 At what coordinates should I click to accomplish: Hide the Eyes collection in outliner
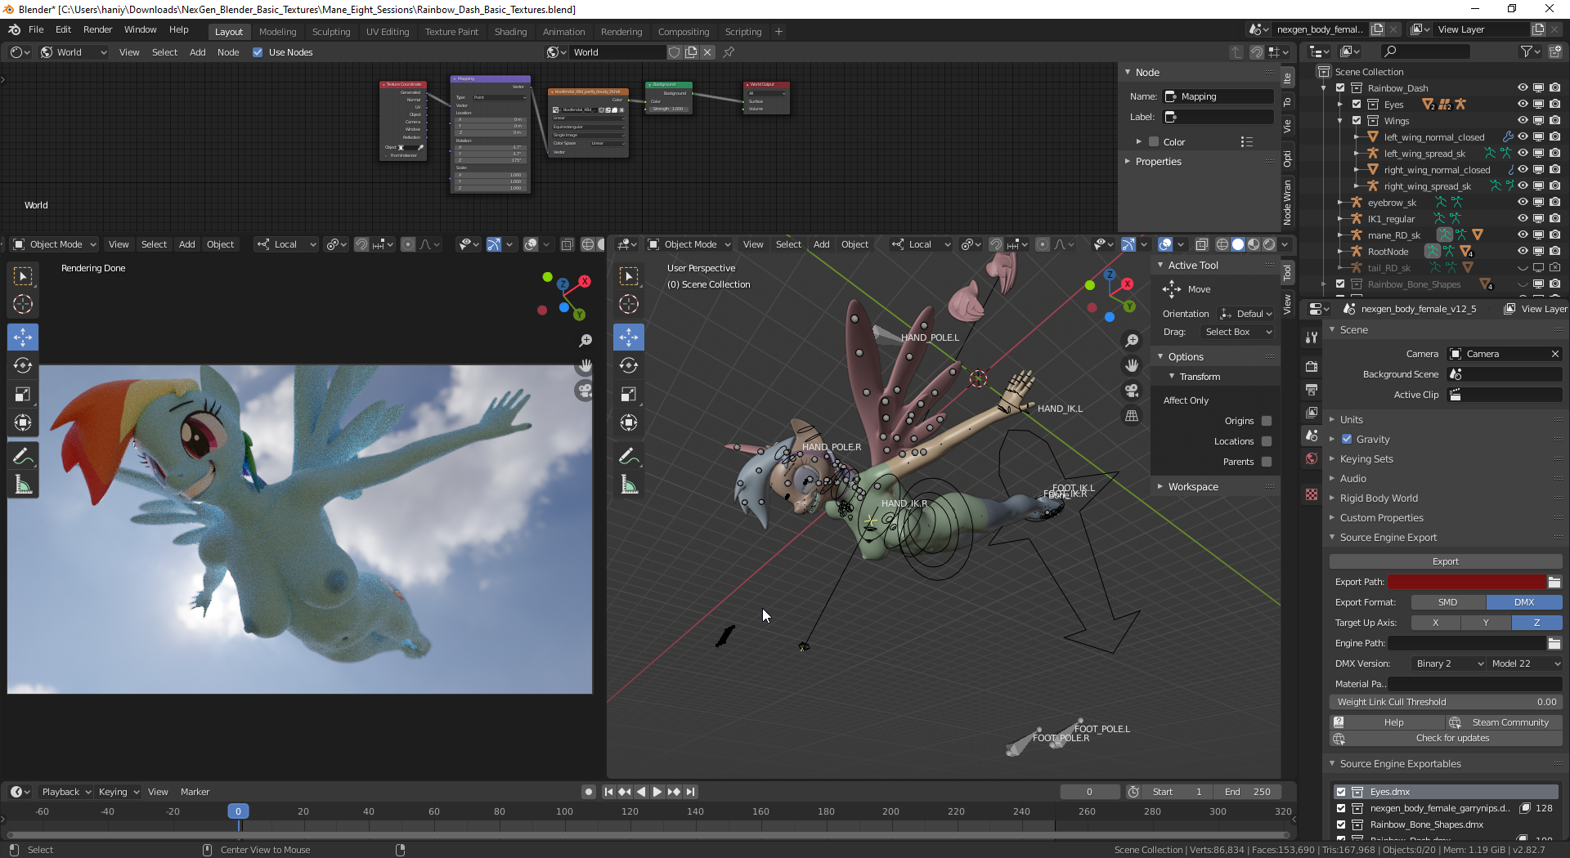[x=1522, y=105]
